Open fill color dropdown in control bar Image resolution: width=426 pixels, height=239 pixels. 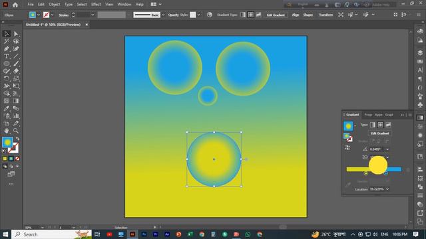39,15
